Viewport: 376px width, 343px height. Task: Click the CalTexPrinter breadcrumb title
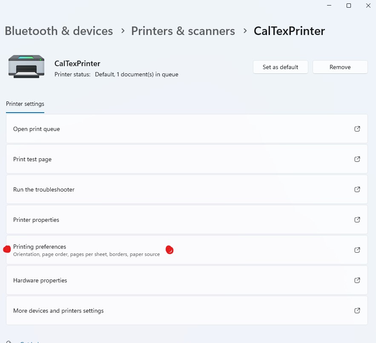289,31
